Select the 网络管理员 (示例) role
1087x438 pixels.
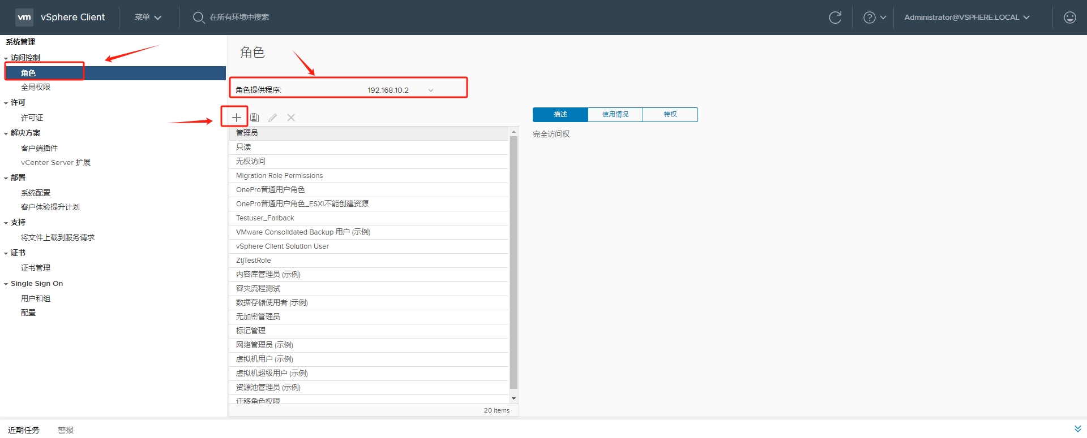coord(369,345)
